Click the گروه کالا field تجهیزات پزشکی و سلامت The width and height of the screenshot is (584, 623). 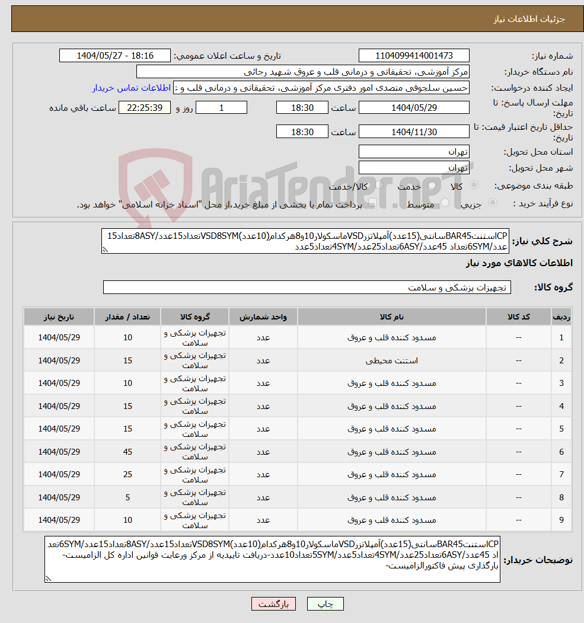[x=307, y=287]
